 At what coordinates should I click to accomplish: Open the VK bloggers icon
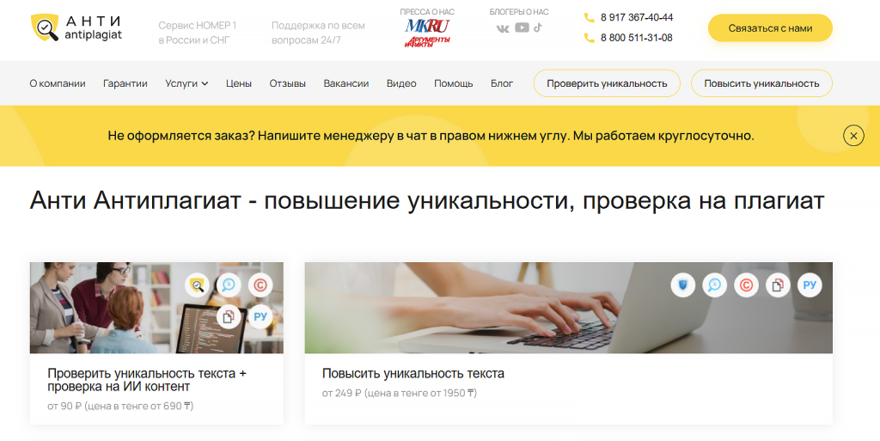(x=503, y=28)
